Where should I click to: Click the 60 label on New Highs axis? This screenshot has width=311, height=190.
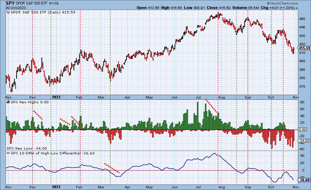click(x=302, y=109)
